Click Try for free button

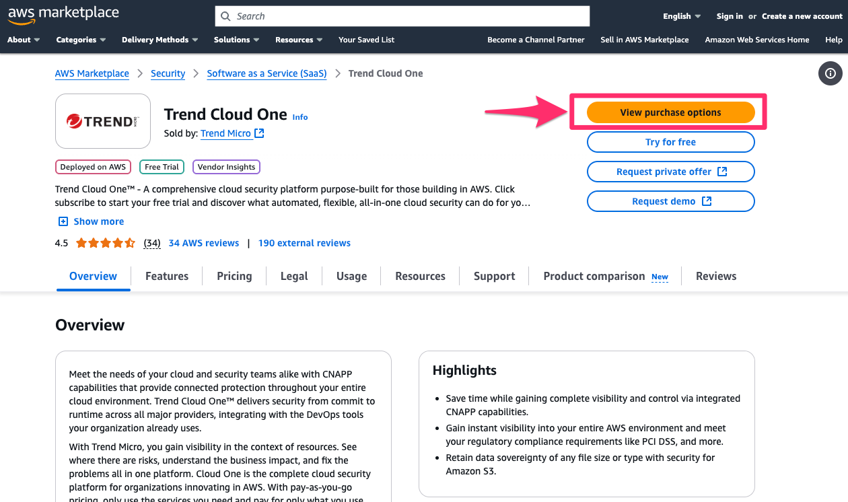[670, 142]
